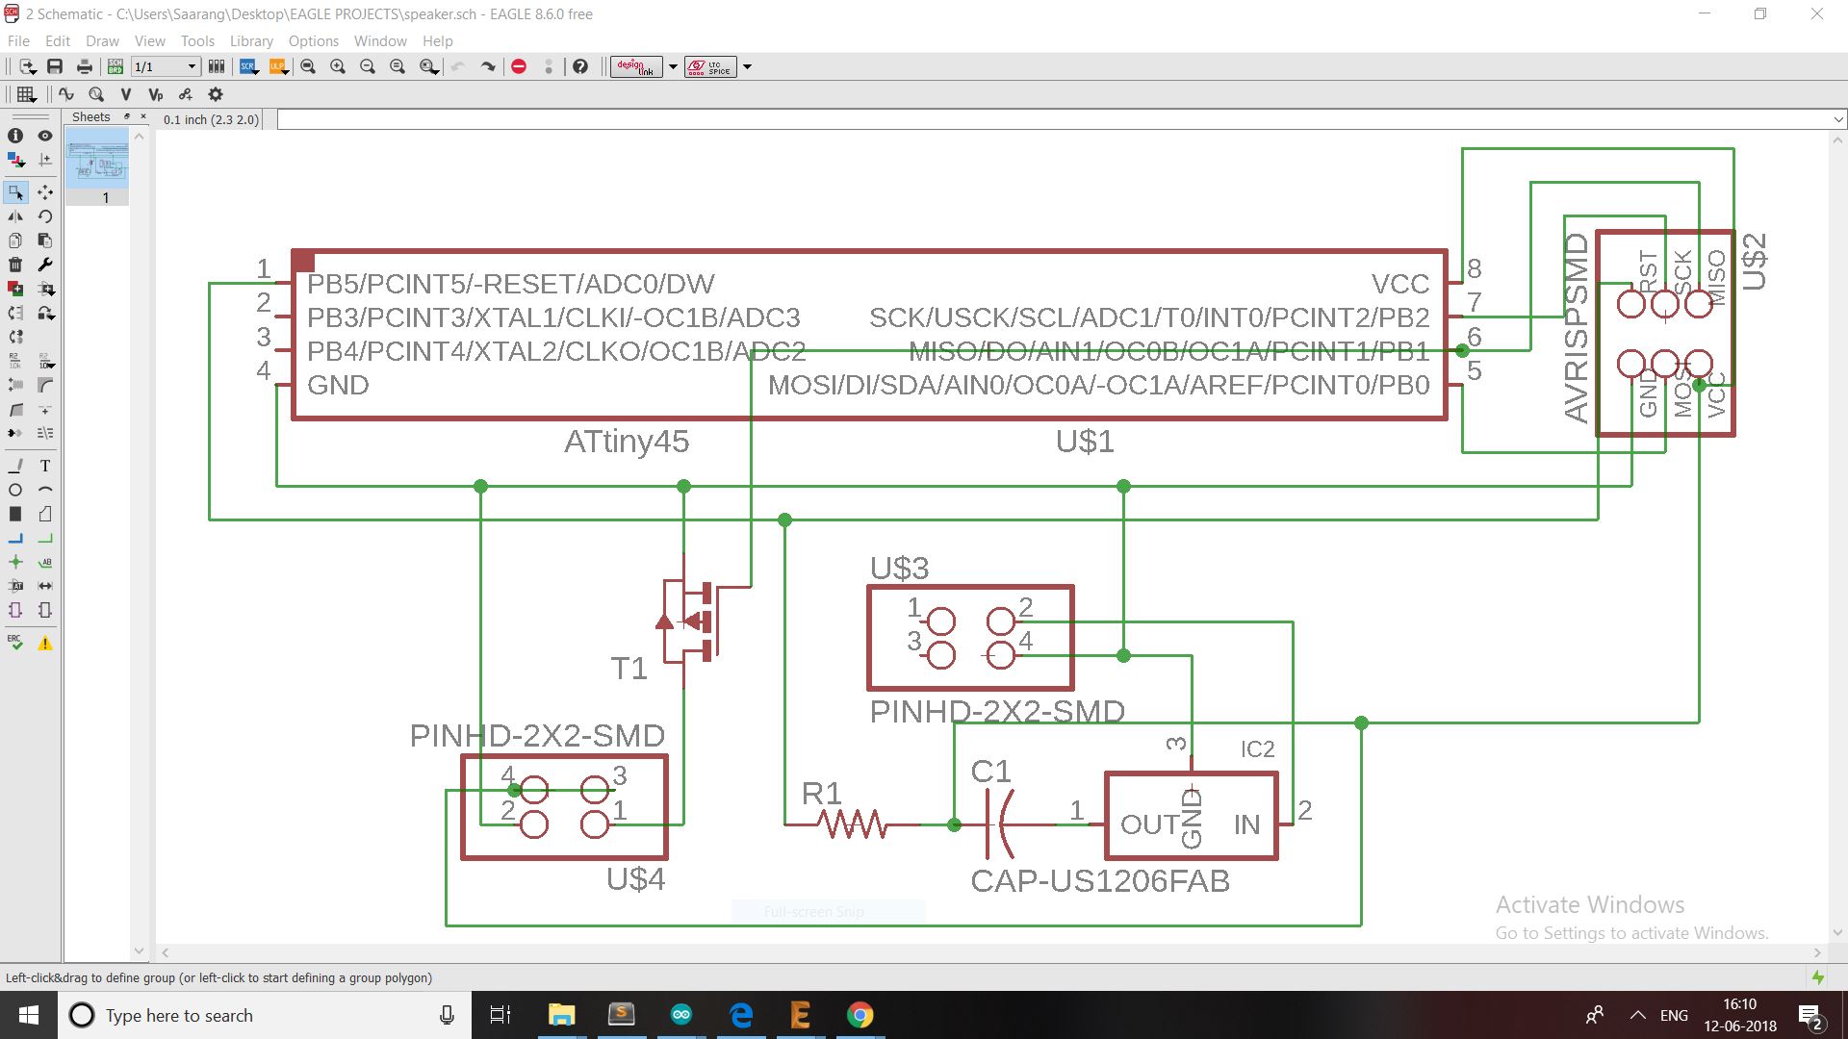1848x1039 pixels.
Task: Select the Group selection tool icon
Action: click(17, 190)
